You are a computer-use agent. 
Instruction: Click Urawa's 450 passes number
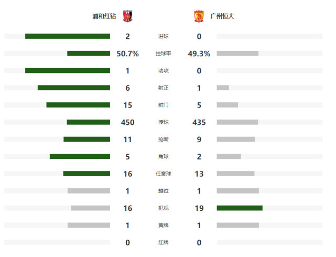[x=128, y=122]
